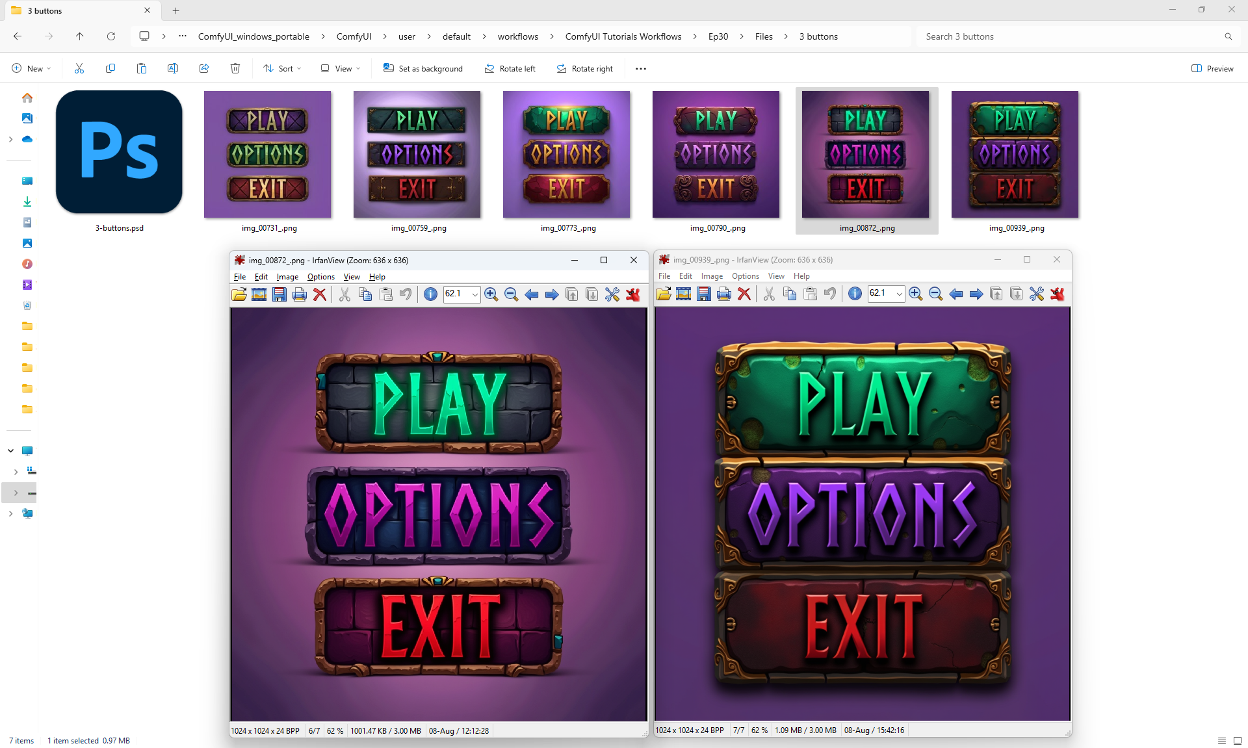Click the Open file icon in left IrfanView window
This screenshot has width=1248, height=748.
pyautogui.click(x=239, y=294)
